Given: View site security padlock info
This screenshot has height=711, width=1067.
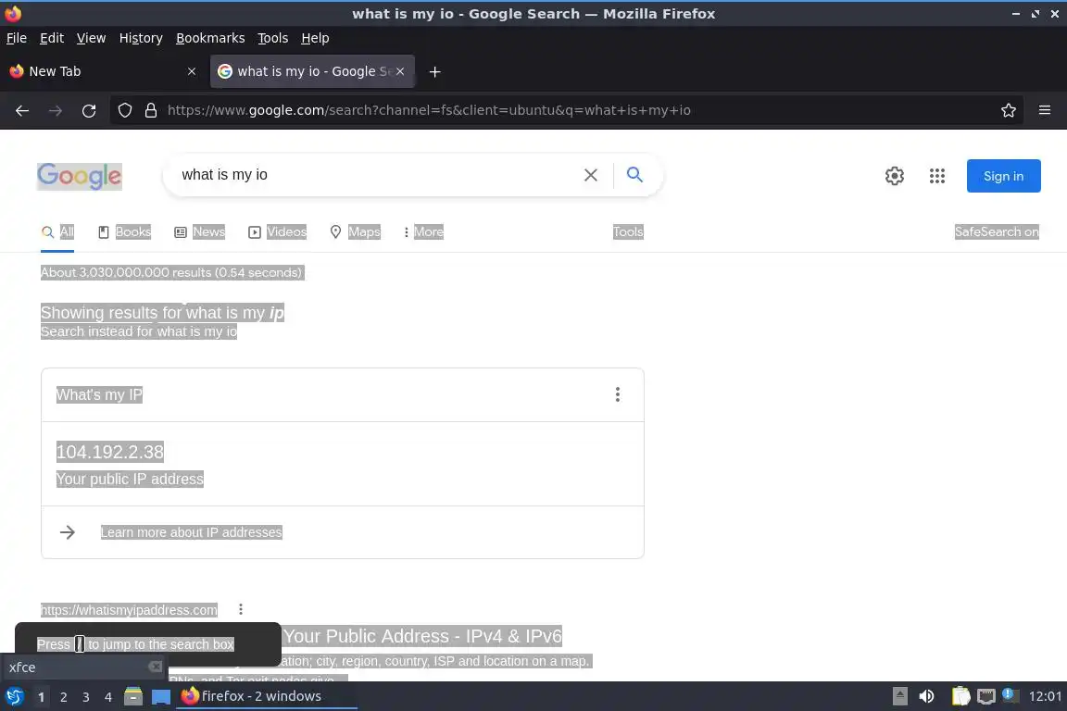Looking at the screenshot, I should (x=151, y=110).
